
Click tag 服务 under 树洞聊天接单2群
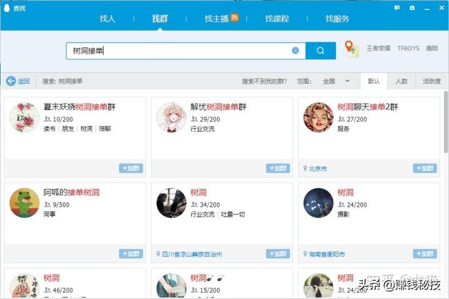343,129
